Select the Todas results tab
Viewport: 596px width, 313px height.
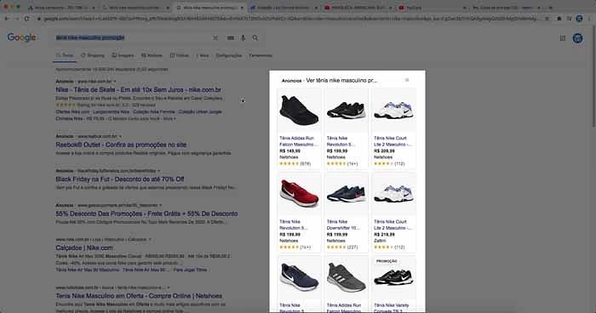pyautogui.click(x=65, y=55)
